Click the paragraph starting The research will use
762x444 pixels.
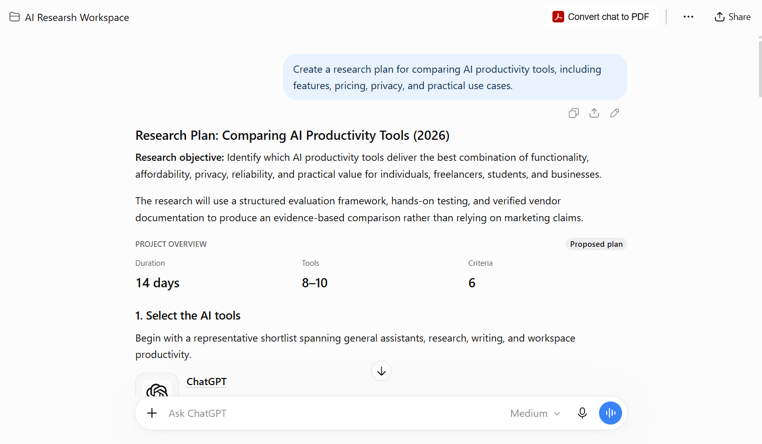tap(359, 209)
